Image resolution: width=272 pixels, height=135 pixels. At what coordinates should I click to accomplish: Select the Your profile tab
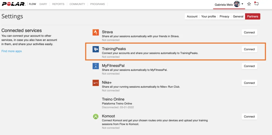pyautogui.click(x=208, y=16)
